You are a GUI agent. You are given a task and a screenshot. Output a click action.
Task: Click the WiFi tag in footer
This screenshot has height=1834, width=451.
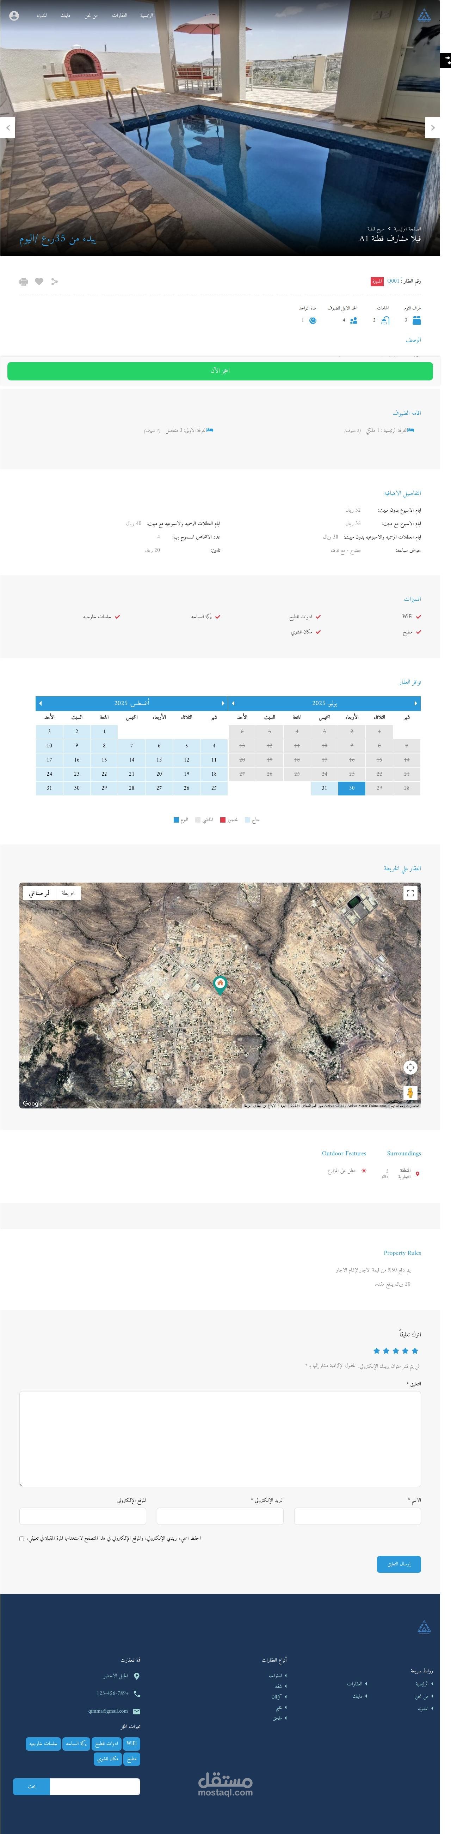pyautogui.click(x=132, y=1744)
